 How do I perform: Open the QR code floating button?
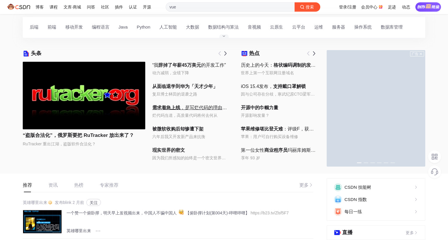tap(435, 157)
